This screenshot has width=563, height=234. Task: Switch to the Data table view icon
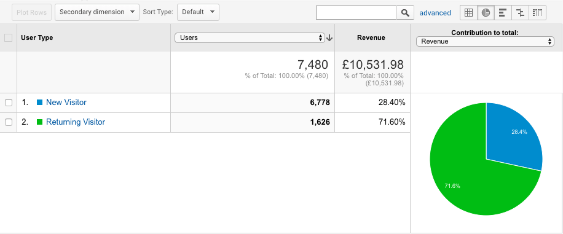point(468,12)
